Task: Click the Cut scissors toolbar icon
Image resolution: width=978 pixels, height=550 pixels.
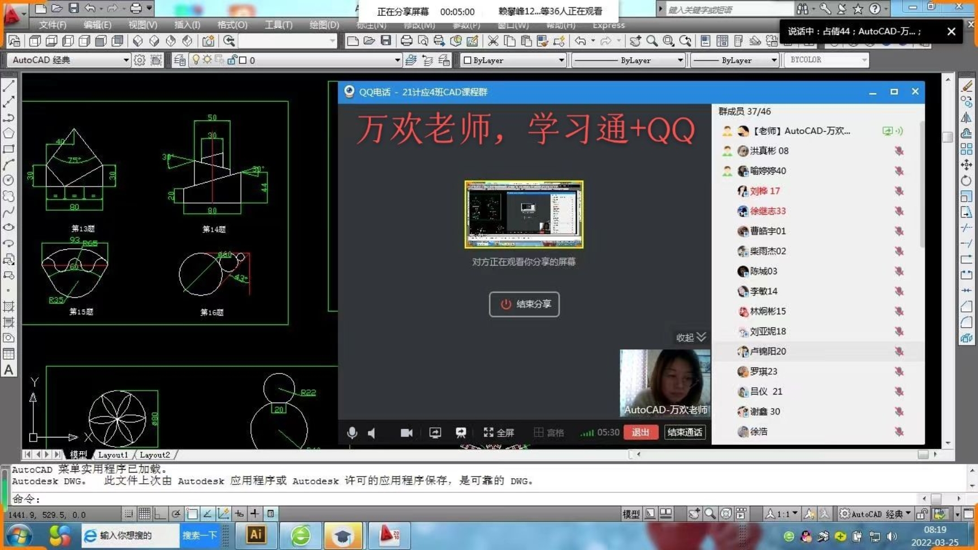Action: click(x=493, y=41)
